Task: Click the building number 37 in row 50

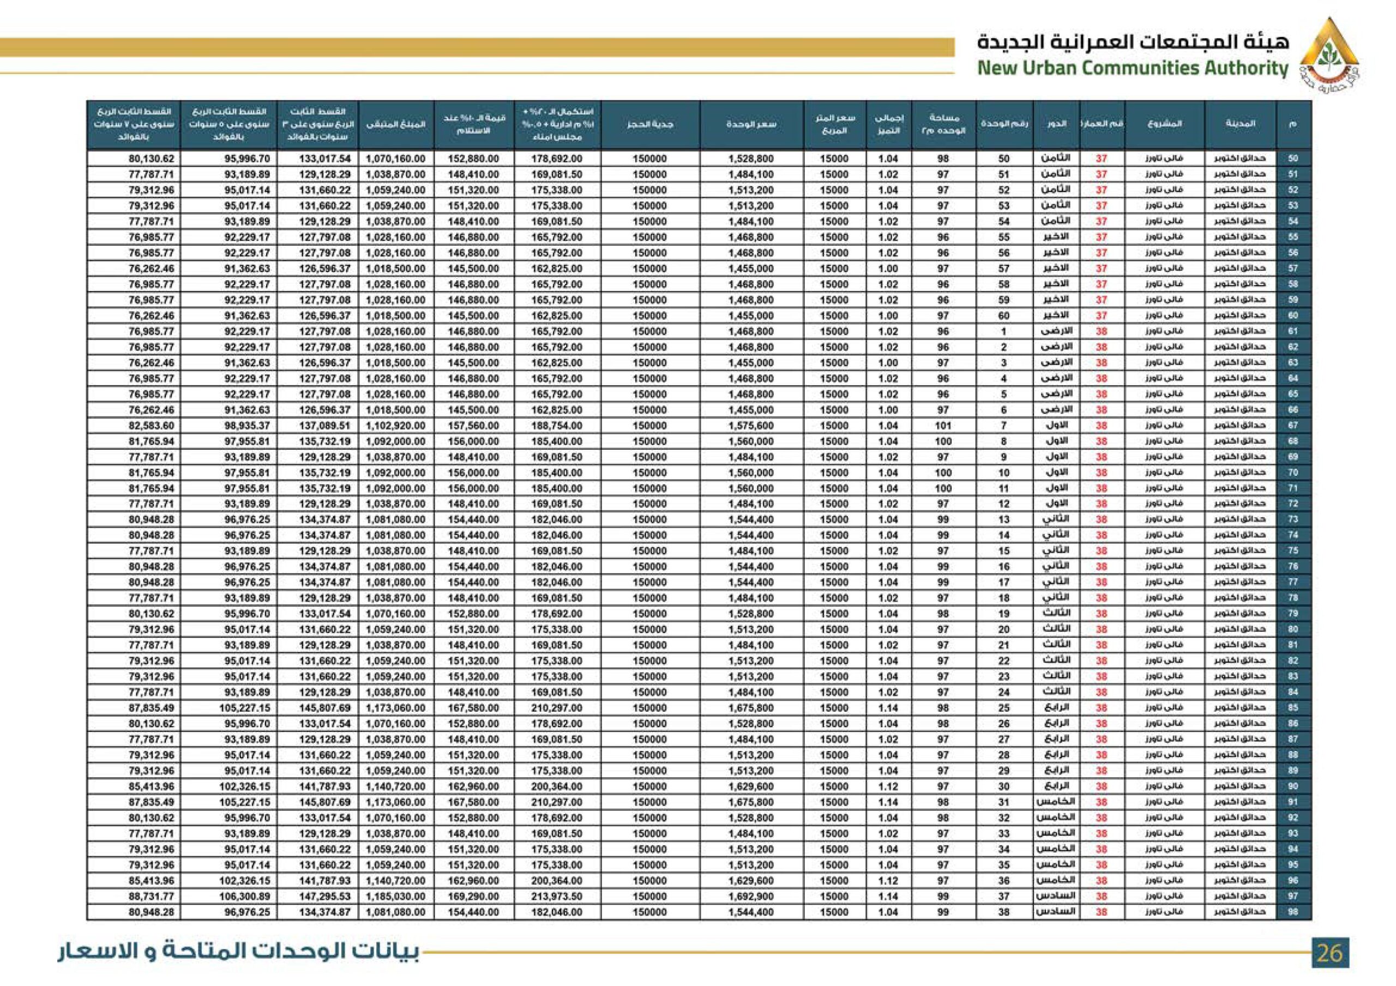Action: 1101,159
